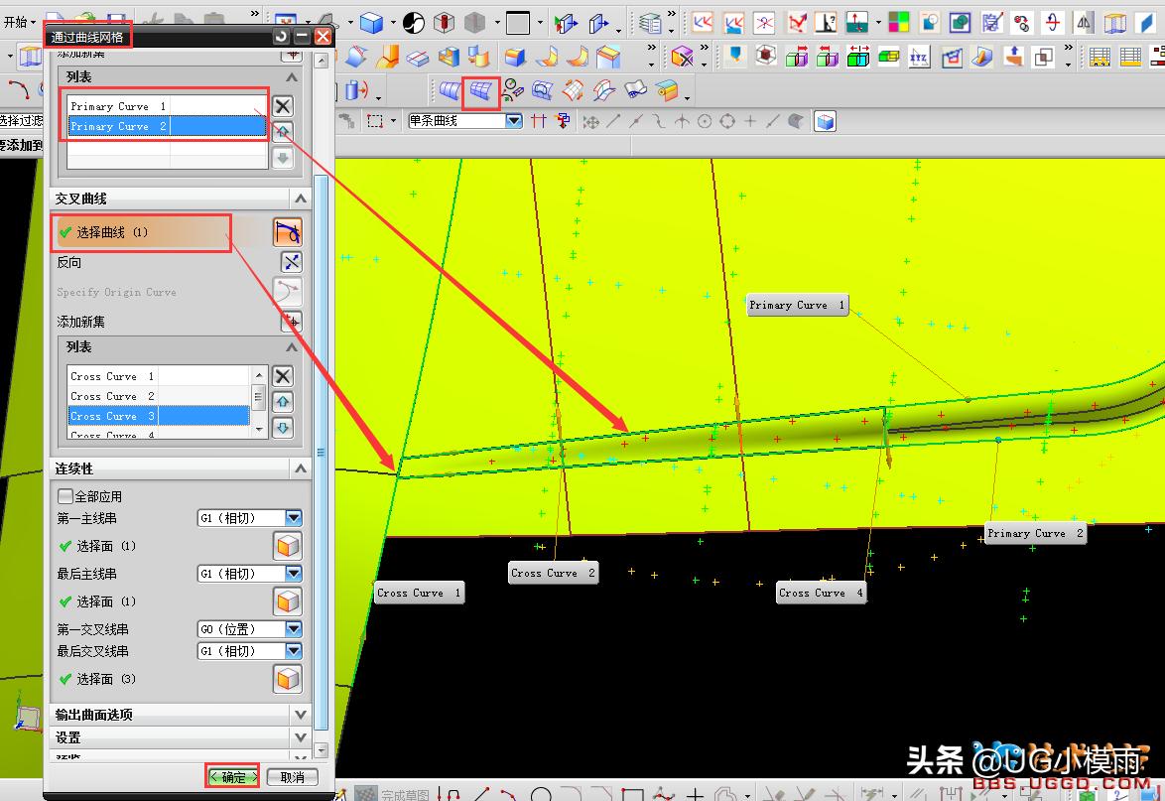Viewport: 1165px width, 801px height.
Task: Click the cross curve selection icon beside 选择曲线
Action: (288, 233)
